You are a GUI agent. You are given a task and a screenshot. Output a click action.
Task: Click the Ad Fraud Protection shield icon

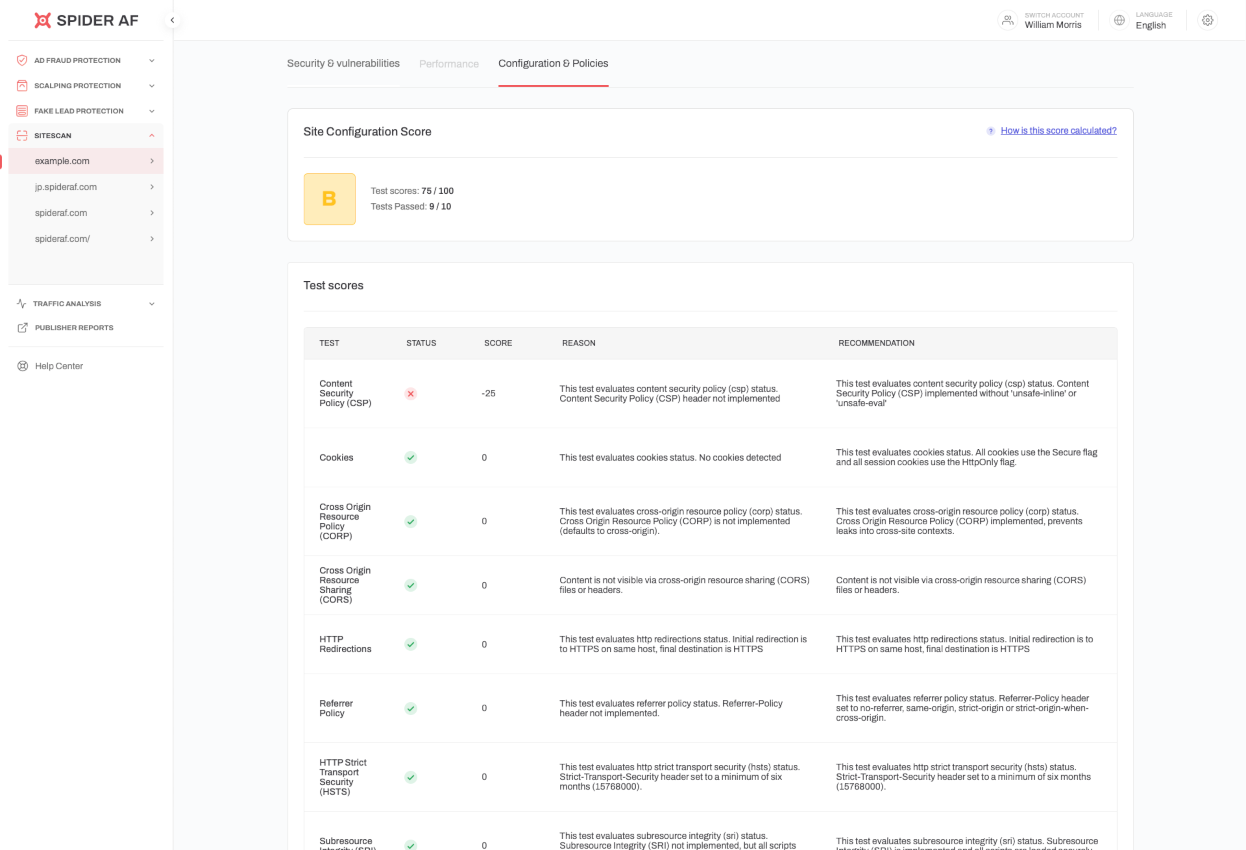22,60
